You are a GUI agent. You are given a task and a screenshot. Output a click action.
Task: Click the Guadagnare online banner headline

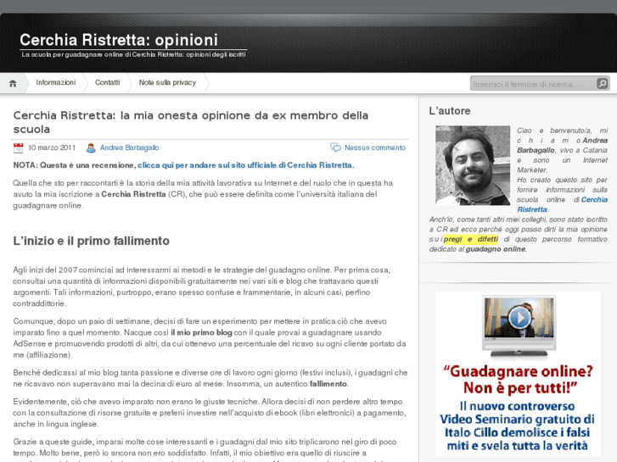click(519, 380)
